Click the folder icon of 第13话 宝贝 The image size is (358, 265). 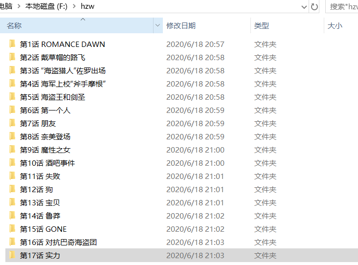[x=12, y=202]
